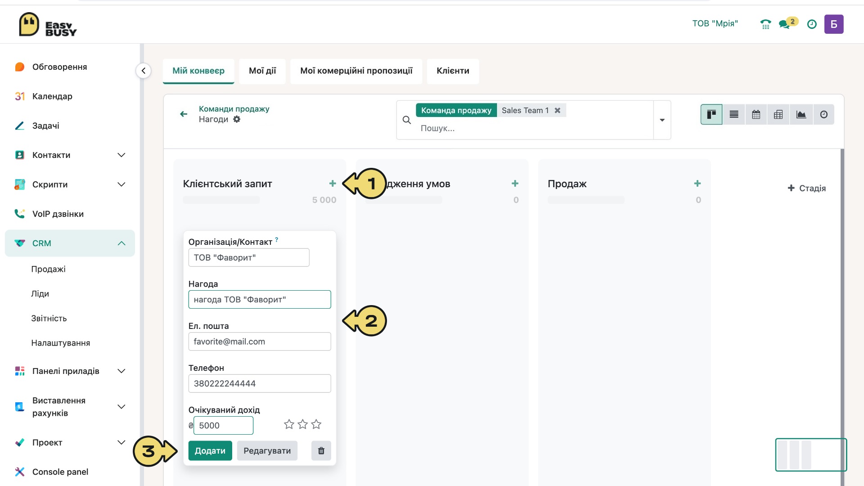Switch to the activity view
Image resolution: width=864 pixels, height=486 pixels.
click(823, 115)
